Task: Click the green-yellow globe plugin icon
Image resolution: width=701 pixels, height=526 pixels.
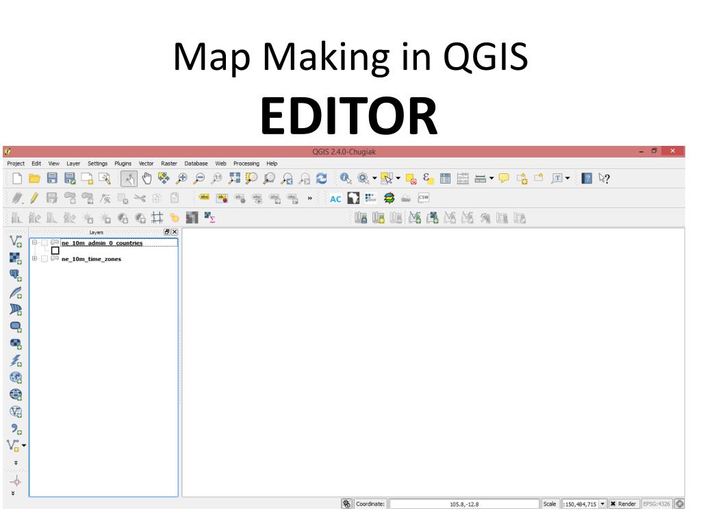Action: click(x=389, y=198)
